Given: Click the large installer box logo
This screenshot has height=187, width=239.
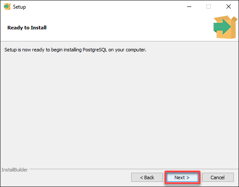Looking at the screenshot, I should (x=225, y=27).
